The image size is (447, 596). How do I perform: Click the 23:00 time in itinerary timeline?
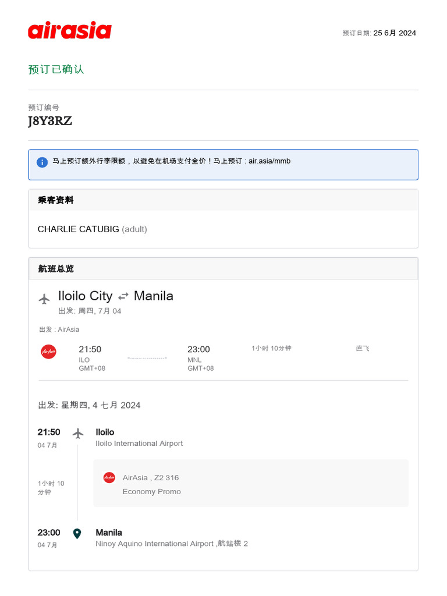49,533
